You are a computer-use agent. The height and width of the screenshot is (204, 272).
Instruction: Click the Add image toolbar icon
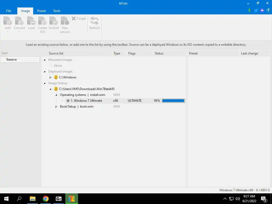pyautogui.click(x=8, y=21)
